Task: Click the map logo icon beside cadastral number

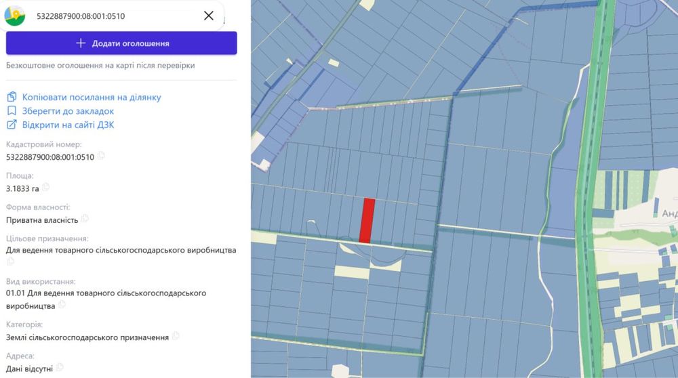Action: point(14,16)
